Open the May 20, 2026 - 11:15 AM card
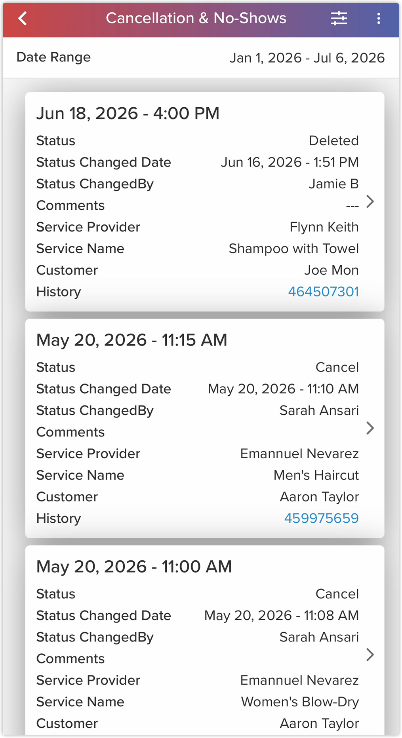The height and width of the screenshot is (738, 402). 205,429
